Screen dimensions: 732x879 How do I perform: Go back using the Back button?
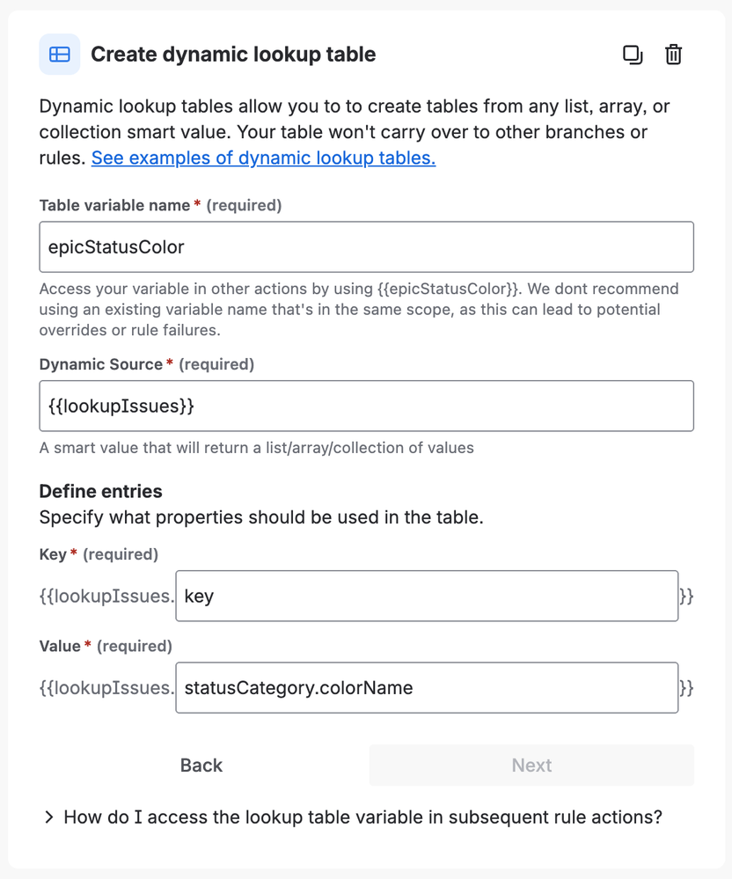[201, 765]
